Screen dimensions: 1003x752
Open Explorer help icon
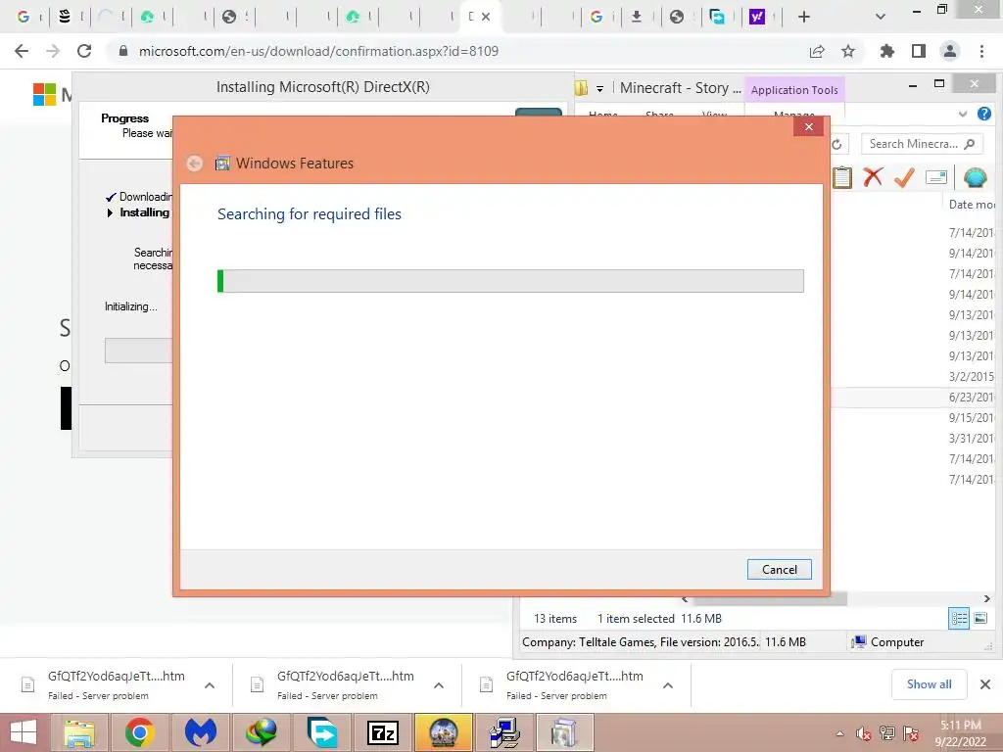click(983, 114)
